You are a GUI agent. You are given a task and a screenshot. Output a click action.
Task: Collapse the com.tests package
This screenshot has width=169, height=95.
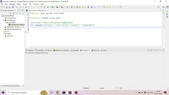click(5, 22)
